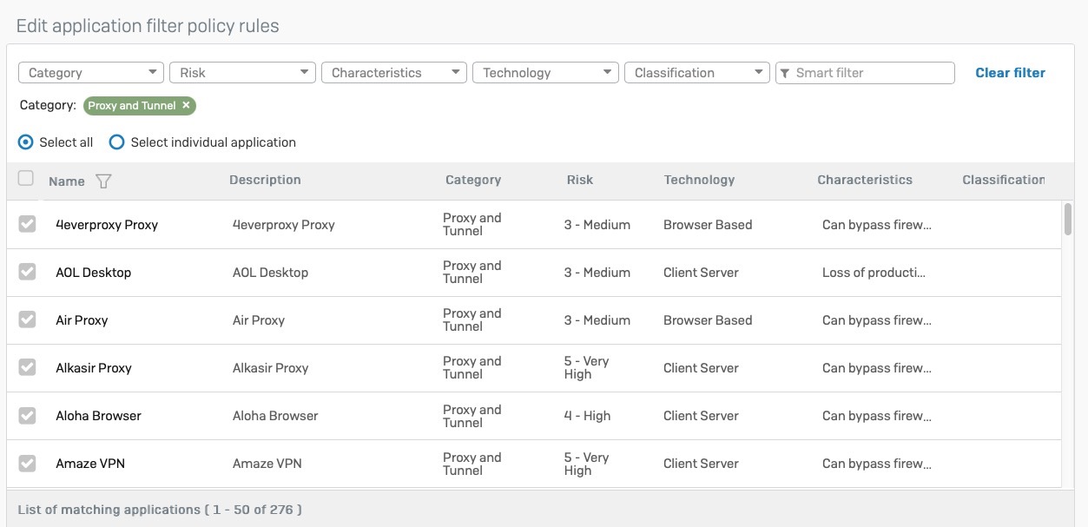The image size is (1088, 527).
Task: Click the Alkasir Proxy application name
Action: coord(94,368)
